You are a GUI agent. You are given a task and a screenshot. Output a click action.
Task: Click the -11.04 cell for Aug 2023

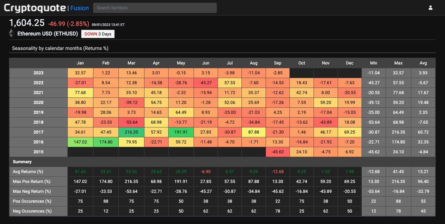(x=253, y=73)
